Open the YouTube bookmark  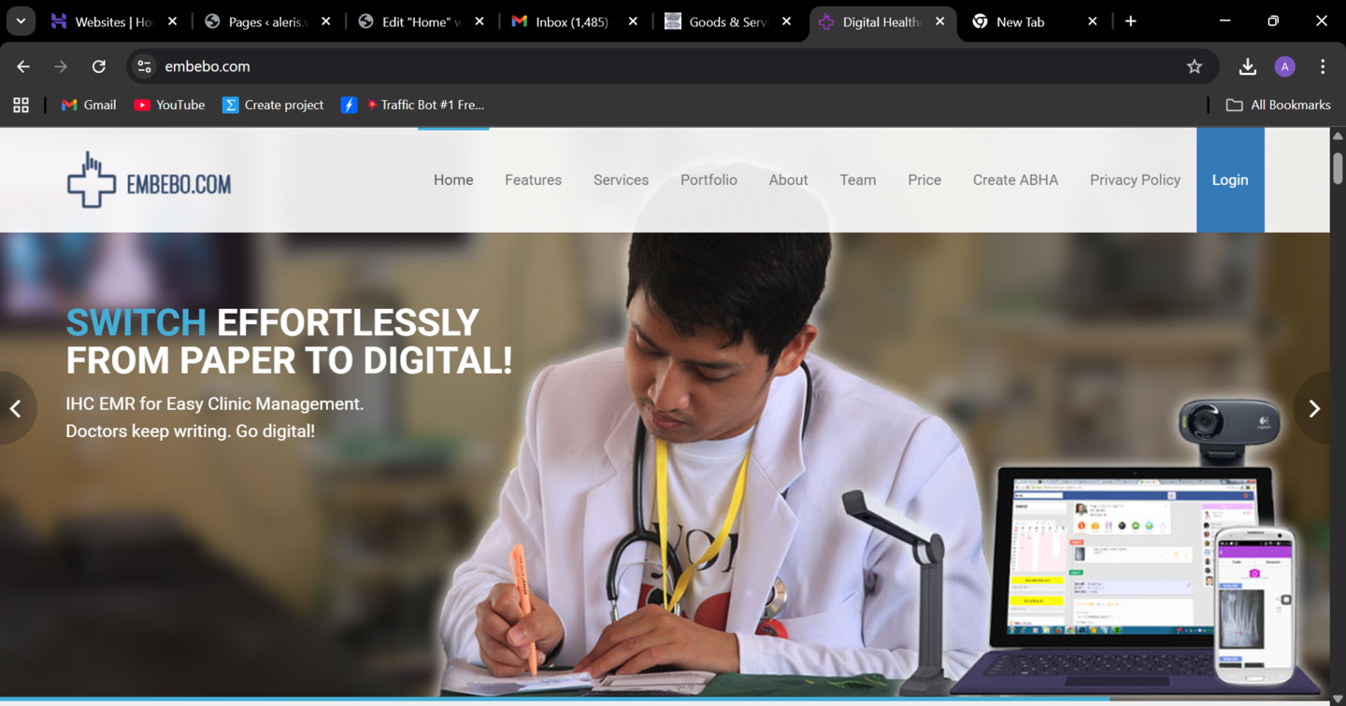[x=169, y=105]
